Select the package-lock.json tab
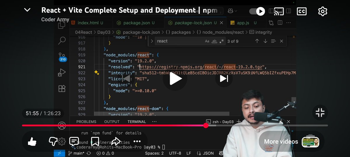 pos(193,23)
